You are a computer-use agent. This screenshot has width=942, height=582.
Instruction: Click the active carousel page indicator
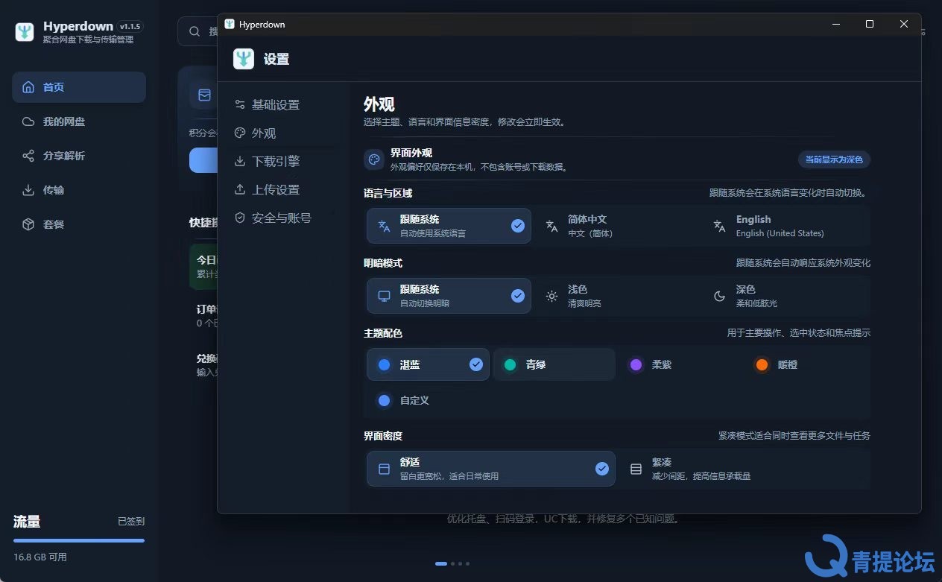(441, 563)
